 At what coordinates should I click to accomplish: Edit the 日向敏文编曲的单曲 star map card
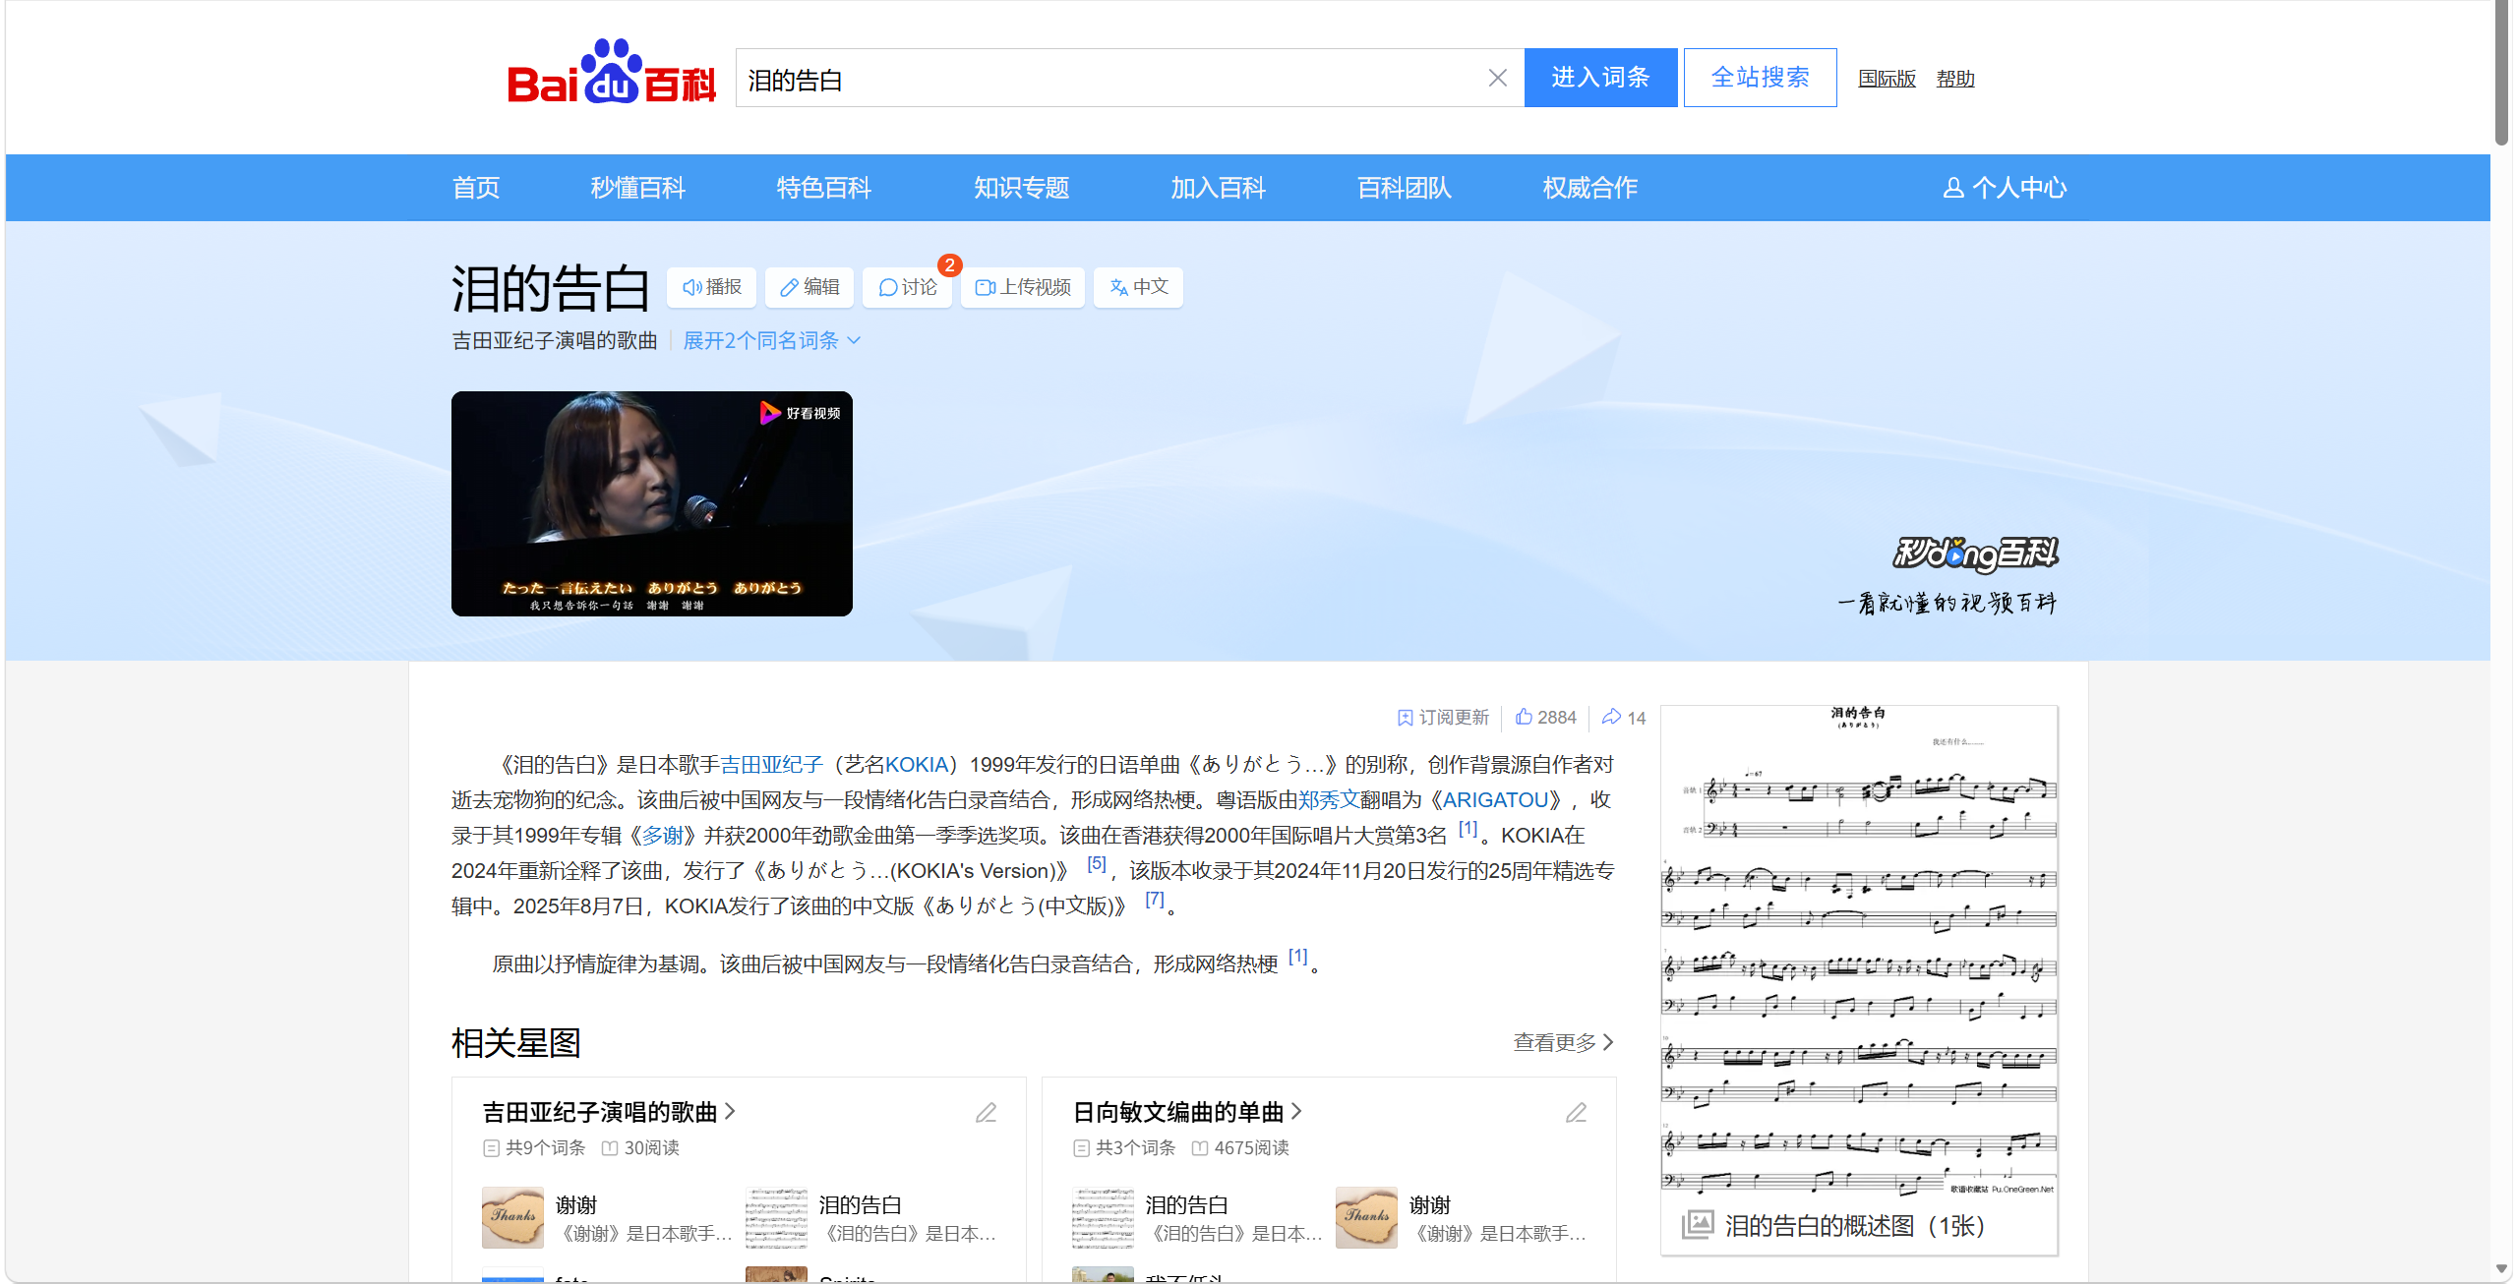pos(1576,1112)
